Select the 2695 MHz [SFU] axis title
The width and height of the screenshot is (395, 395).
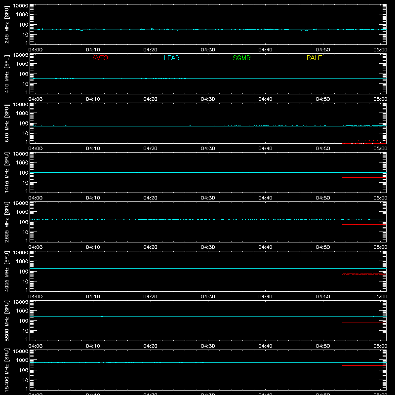click(7, 222)
